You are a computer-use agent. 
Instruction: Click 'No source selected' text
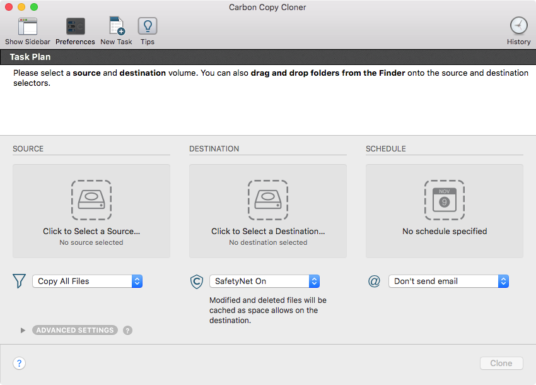91,242
